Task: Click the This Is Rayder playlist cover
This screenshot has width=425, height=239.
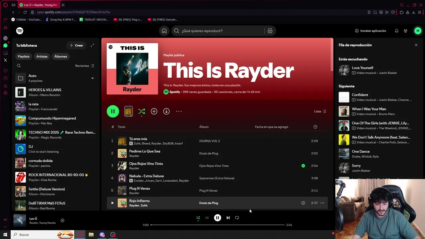Action: [132, 69]
